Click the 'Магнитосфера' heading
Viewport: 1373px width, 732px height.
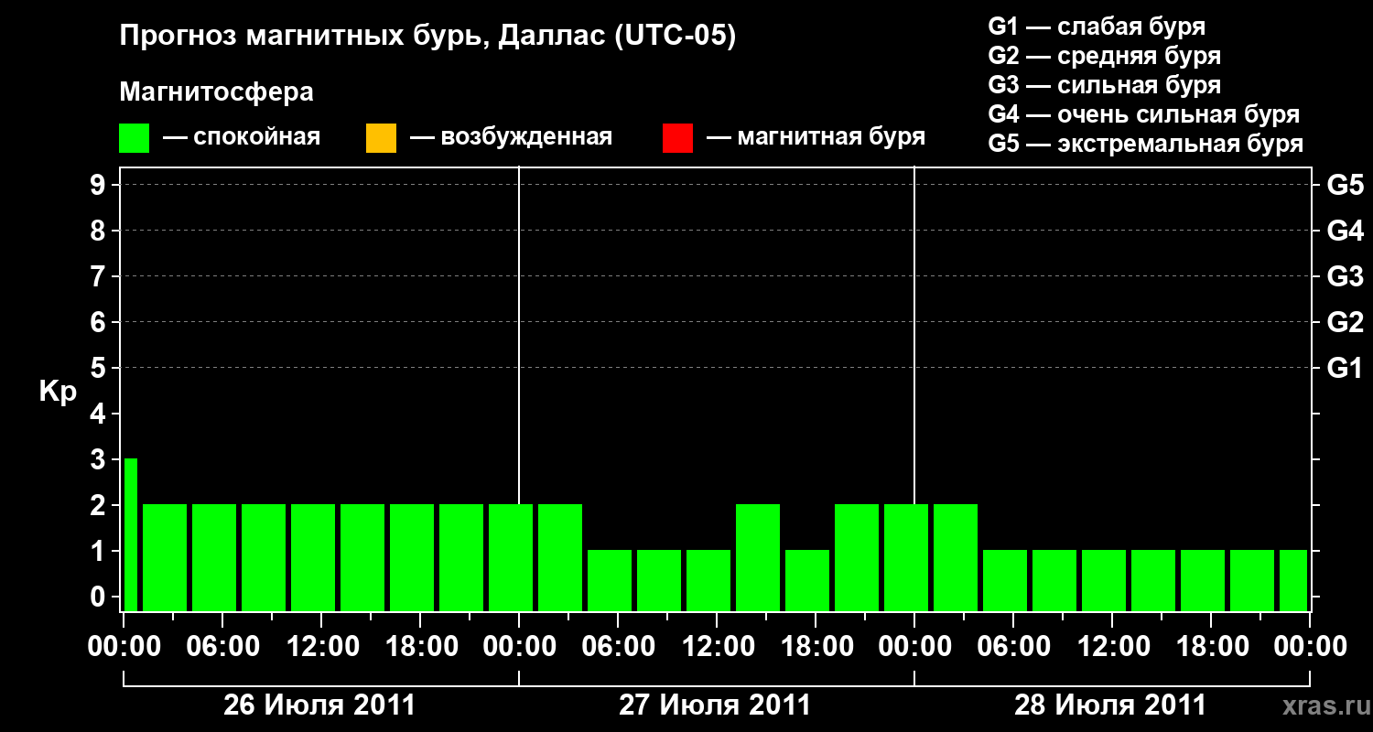pyautogui.click(x=217, y=91)
